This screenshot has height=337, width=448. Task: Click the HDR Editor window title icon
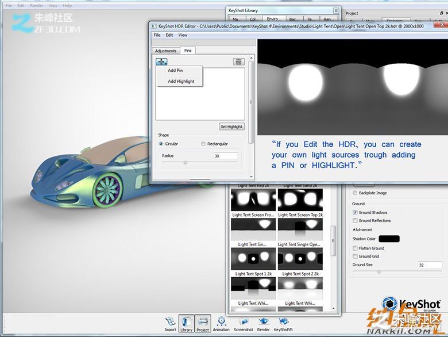[154, 26]
